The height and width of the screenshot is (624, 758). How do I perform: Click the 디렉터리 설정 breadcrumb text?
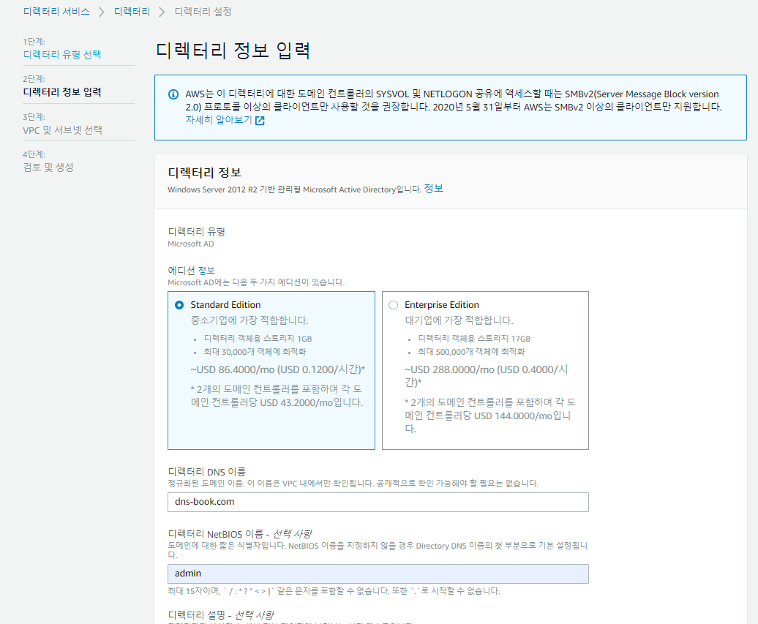pos(203,12)
